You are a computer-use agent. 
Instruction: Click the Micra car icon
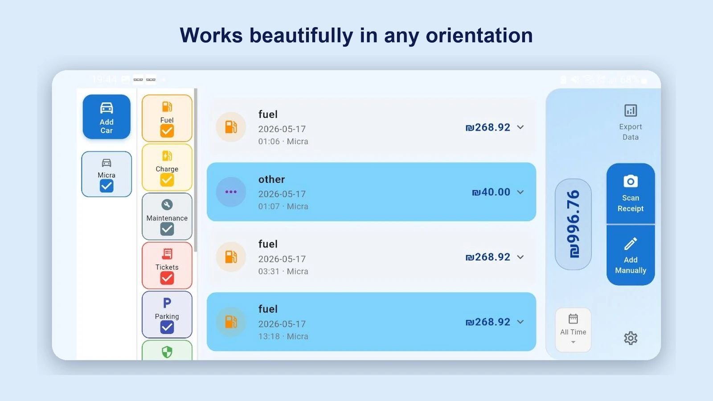pos(107,163)
